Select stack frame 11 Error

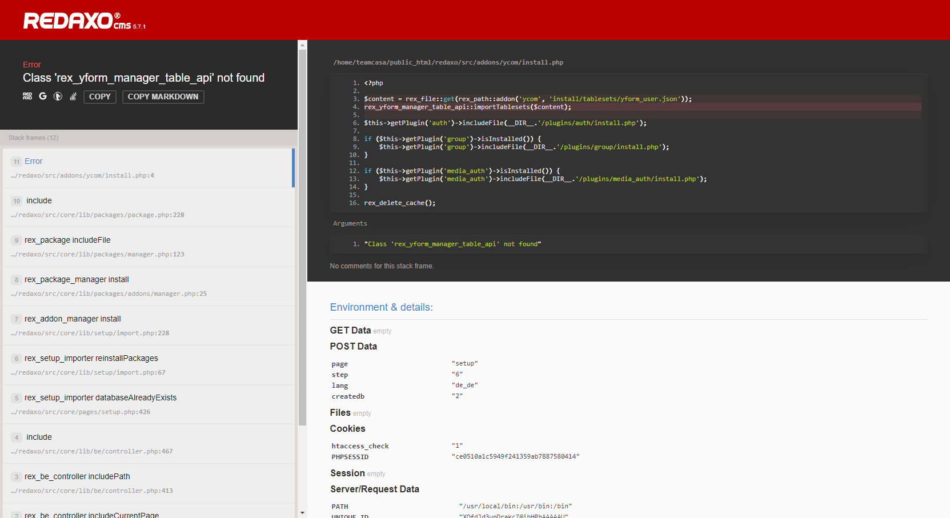coord(147,168)
